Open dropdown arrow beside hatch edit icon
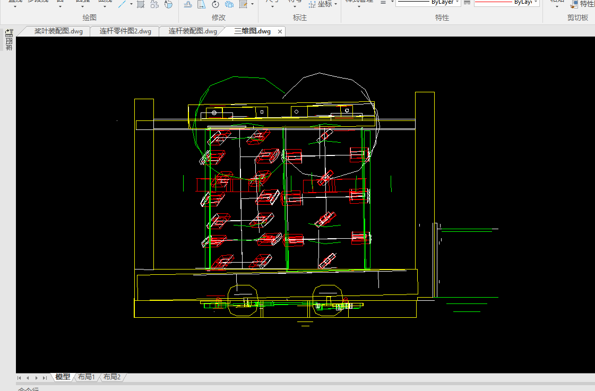Viewport: 595px width, 391px height. point(252,4)
